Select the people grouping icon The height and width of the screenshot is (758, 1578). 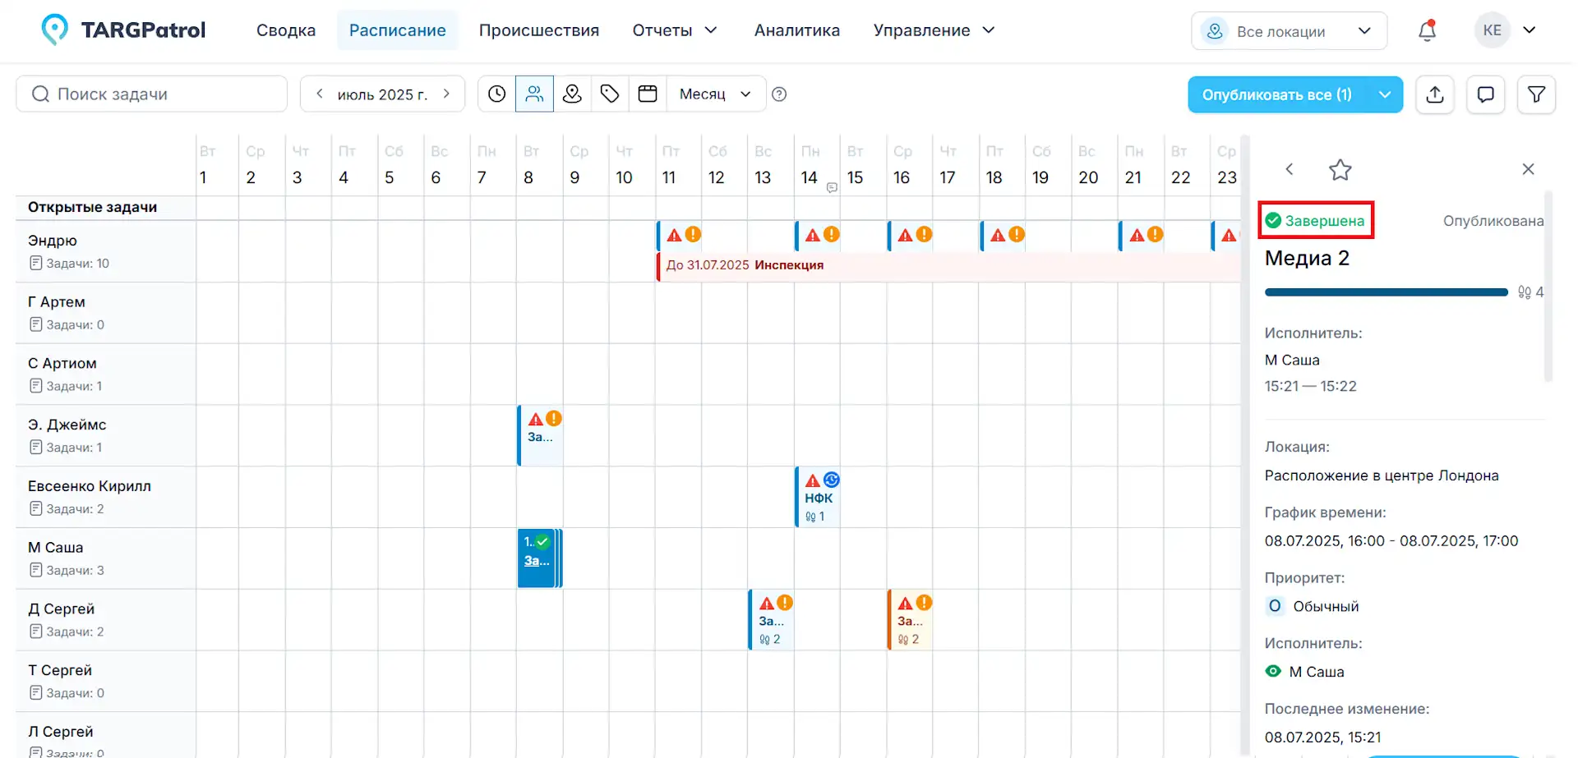(x=535, y=94)
